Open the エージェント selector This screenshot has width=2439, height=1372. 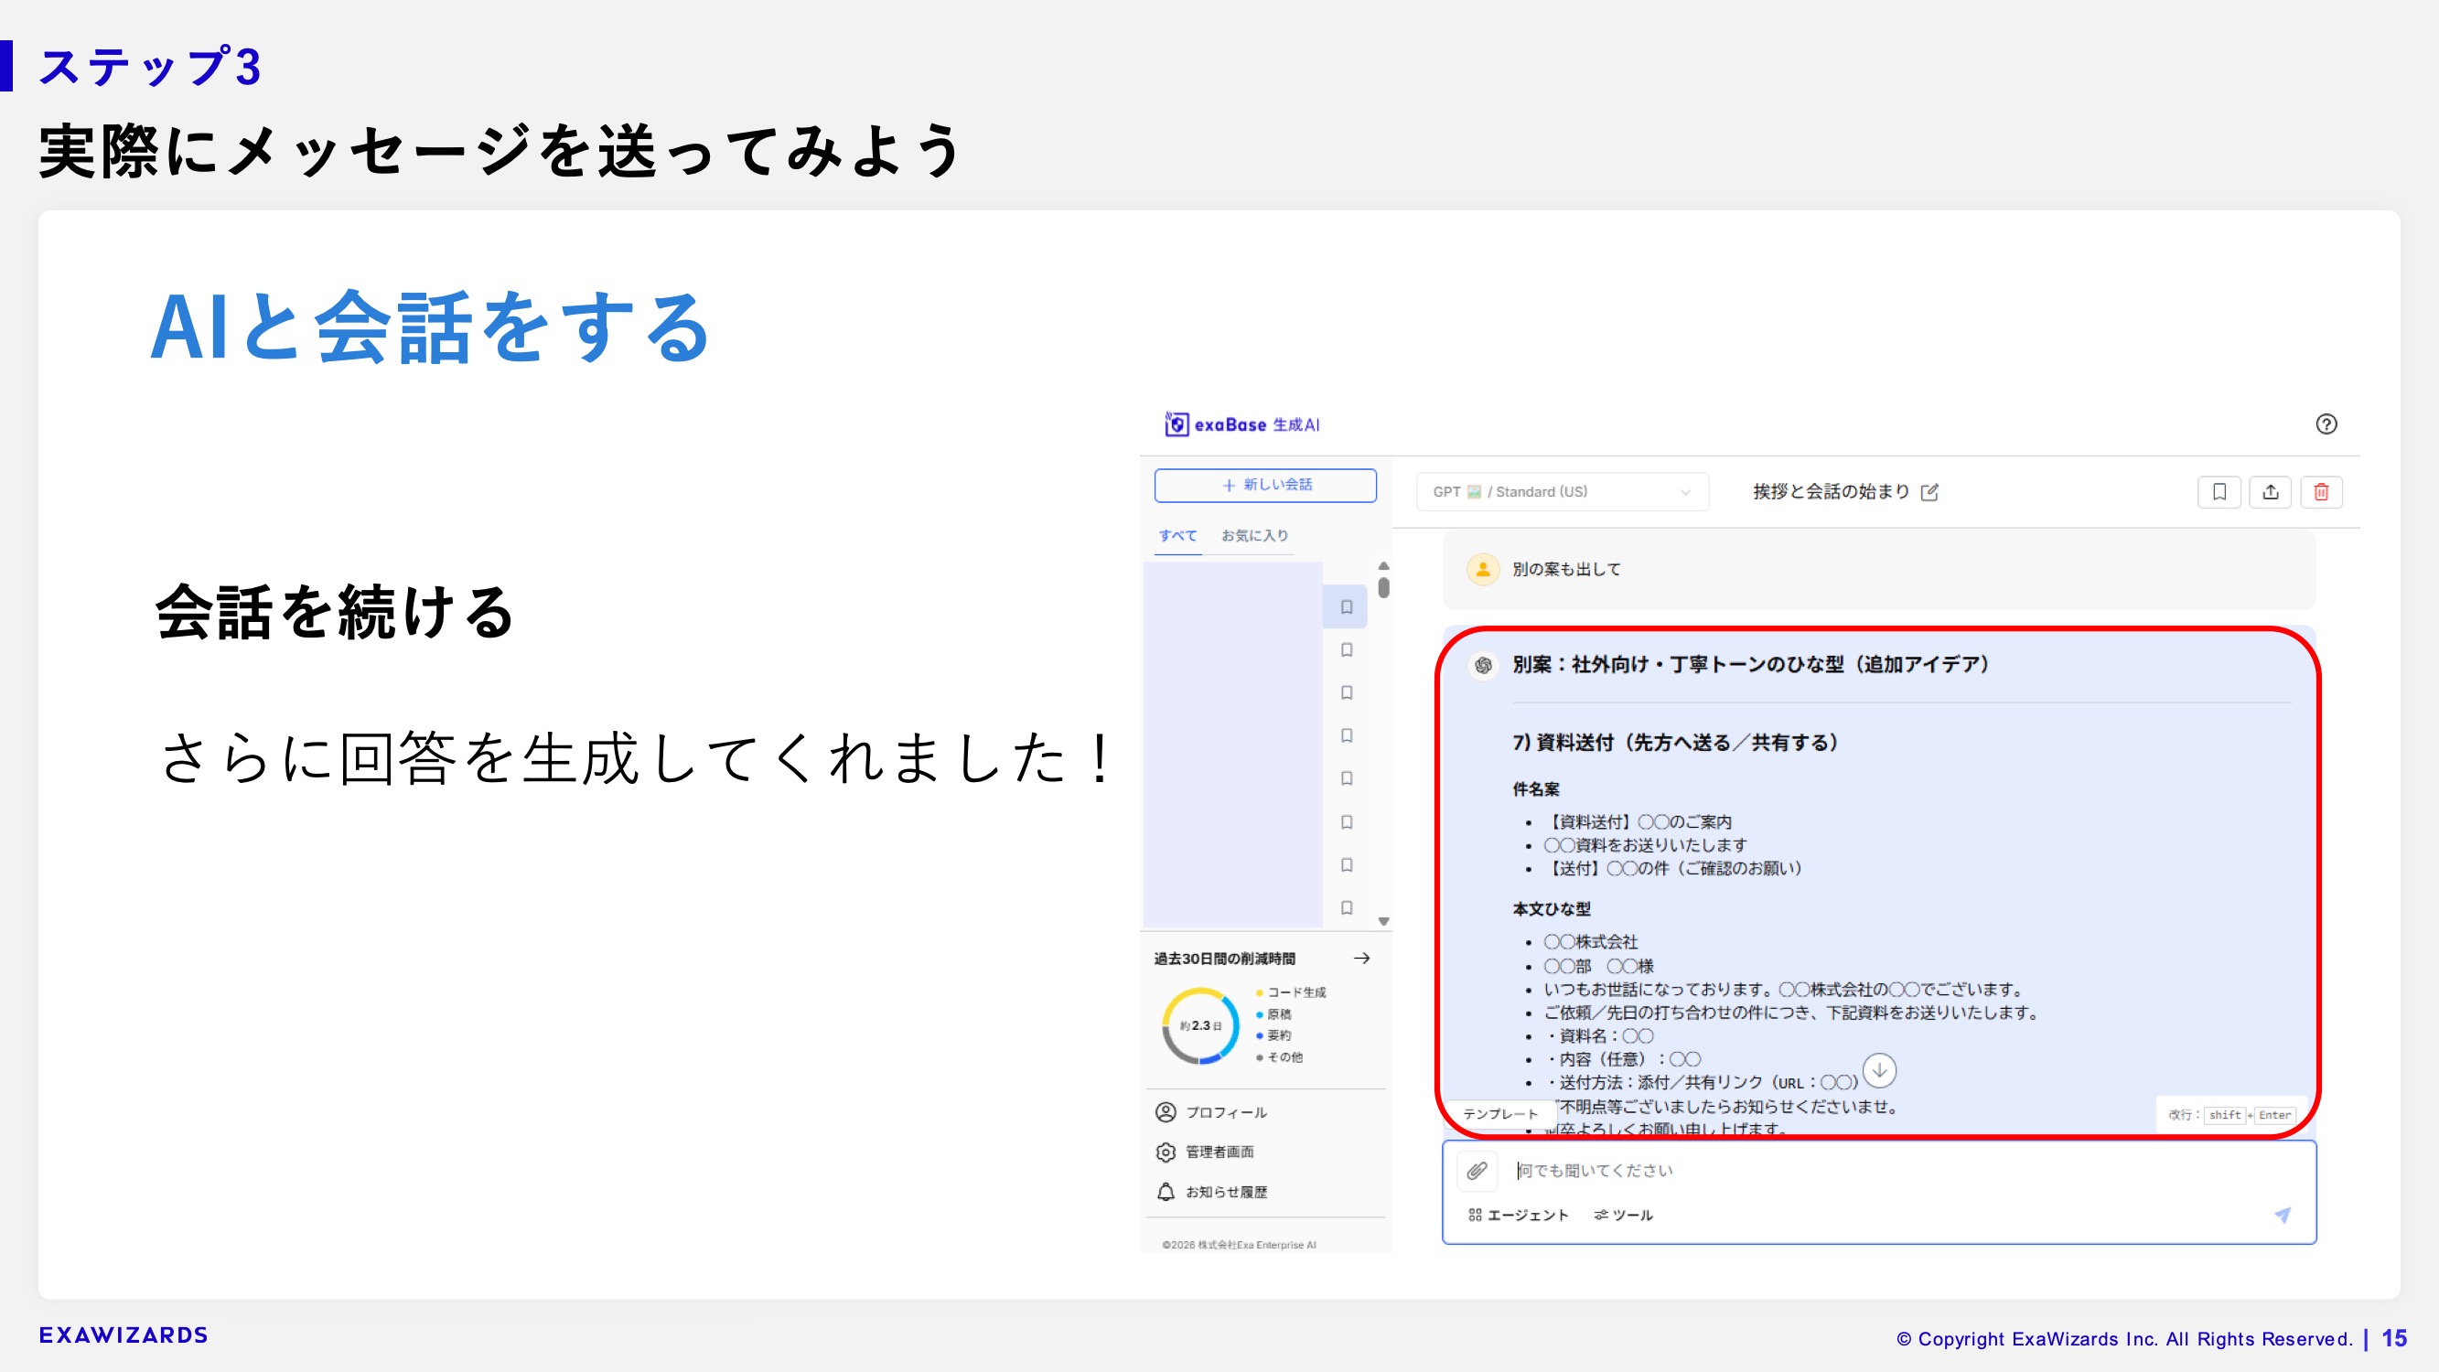tap(1518, 1215)
